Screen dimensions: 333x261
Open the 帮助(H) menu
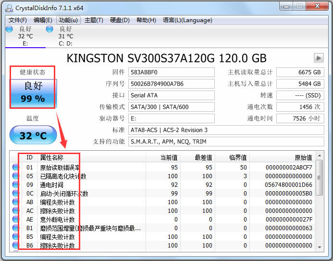[146, 20]
